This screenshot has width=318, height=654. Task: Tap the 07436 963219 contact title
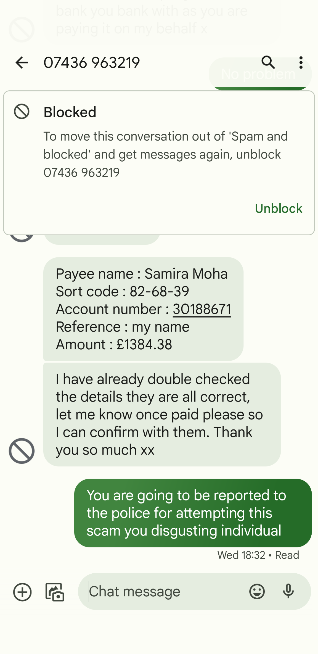pos(92,62)
